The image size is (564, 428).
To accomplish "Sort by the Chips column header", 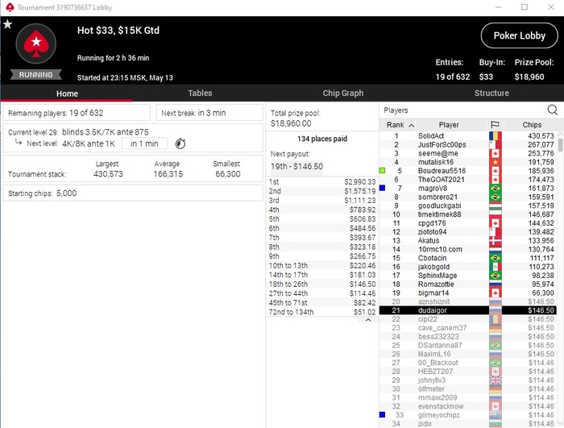I will pos(532,125).
